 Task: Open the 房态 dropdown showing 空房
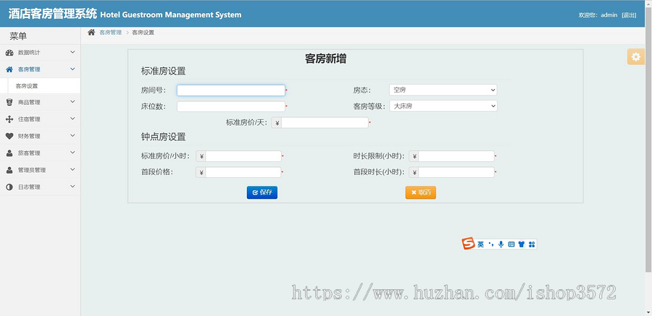pos(443,90)
